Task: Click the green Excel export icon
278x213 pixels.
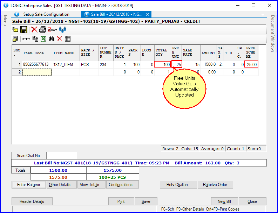Action: [x=43, y=39]
